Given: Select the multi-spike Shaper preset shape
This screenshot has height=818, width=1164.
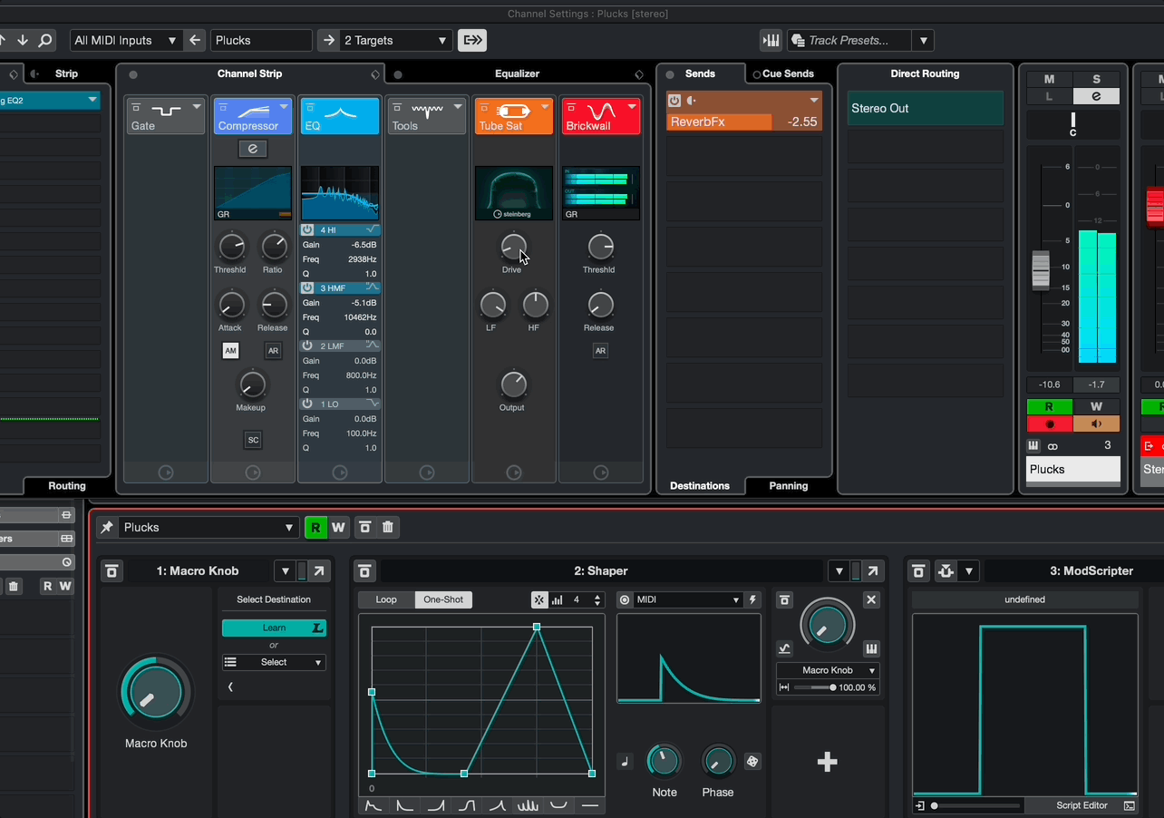Looking at the screenshot, I should 528,805.
